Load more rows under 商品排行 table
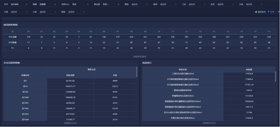Image resolution: width=280 pixels, height=127 pixels. click(x=209, y=123)
